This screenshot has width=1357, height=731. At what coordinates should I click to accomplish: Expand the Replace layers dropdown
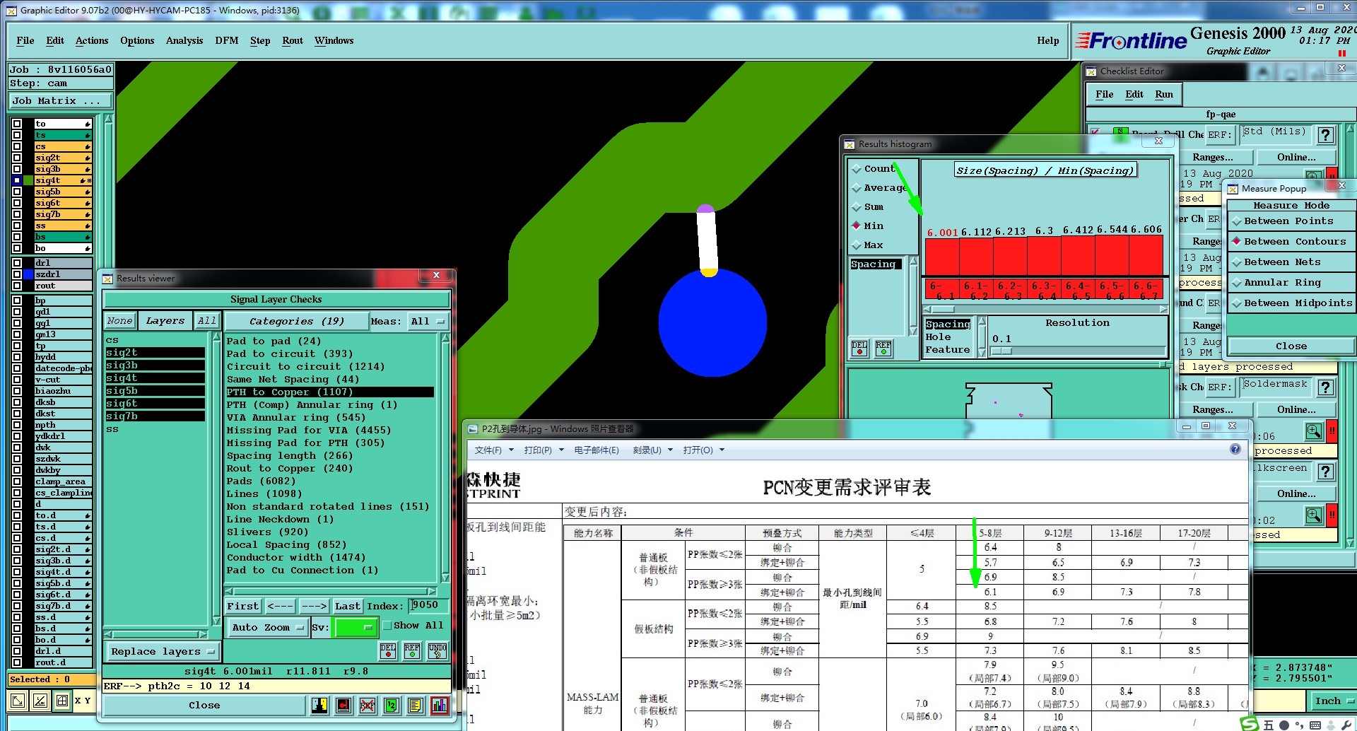[163, 651]
